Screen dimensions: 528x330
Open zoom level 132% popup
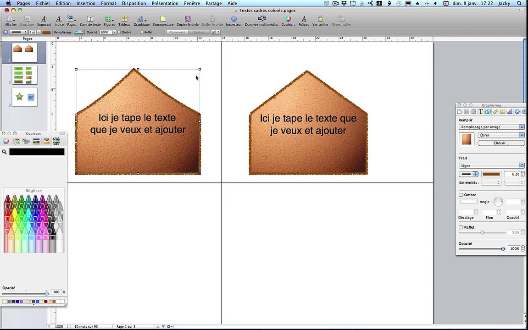[61, 327]
